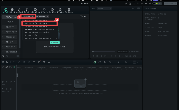Viewport: 179px width, 110px height.
Task: Open the ステッカー stickers panel icon
Action: pos(60,10)
